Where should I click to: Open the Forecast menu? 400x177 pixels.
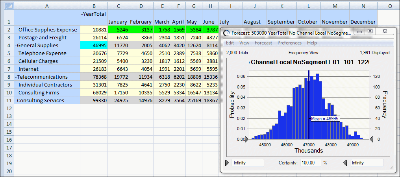click(263, 43)
